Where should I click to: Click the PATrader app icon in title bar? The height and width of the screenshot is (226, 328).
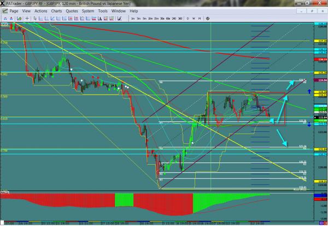point(2,3)
